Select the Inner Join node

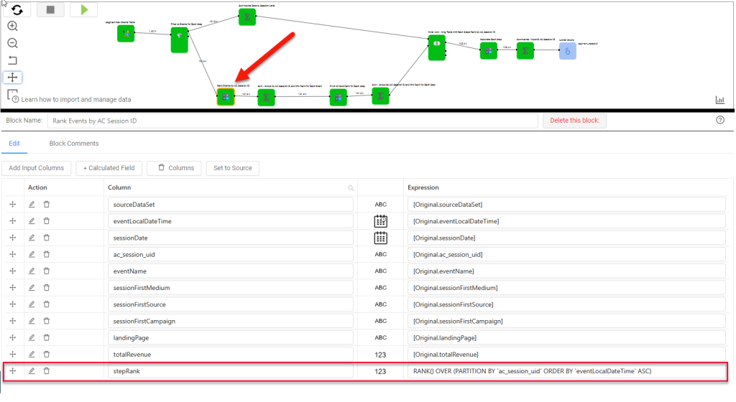(x=437, y=47)
